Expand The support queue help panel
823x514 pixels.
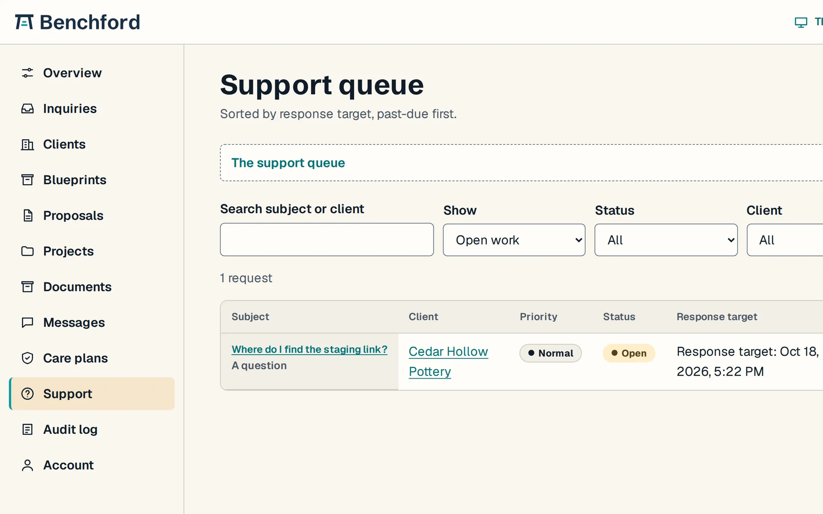coord(288,163)
